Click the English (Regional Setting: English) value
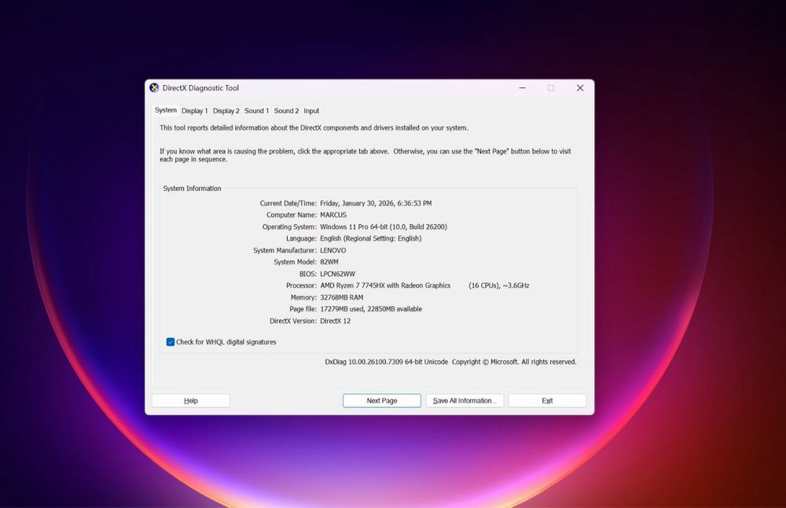Screen dimensions: 786x508 click(x=371, y=239)
